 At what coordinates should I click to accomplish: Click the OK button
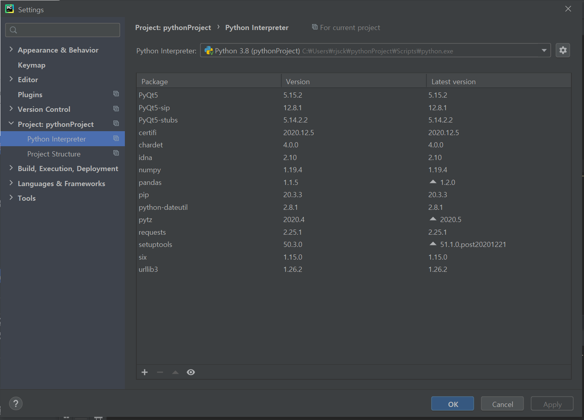click(x=452, y=404)
